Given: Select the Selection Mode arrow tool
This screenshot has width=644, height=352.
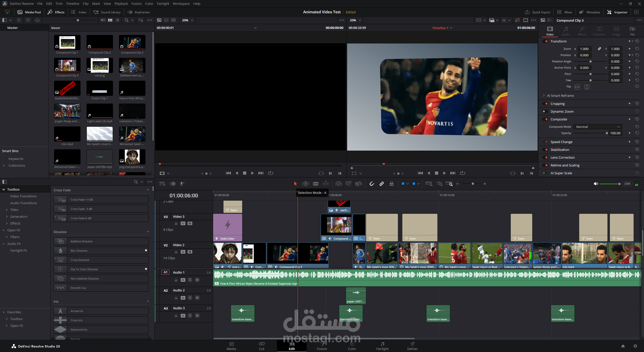Looking at the screenshot, I should click(295, 184).
